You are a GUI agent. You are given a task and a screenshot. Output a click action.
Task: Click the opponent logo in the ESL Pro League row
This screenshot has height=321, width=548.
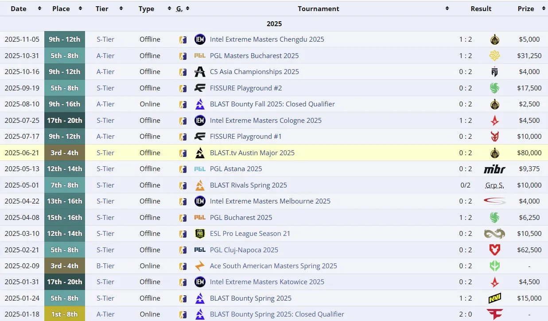coord(495,234)
